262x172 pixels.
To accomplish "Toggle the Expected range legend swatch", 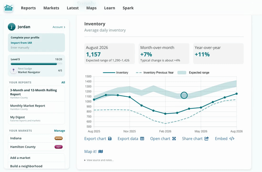I will point(182,73).
